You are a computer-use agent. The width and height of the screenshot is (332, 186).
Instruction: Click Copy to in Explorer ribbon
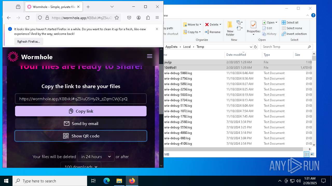tap(192, 32)
